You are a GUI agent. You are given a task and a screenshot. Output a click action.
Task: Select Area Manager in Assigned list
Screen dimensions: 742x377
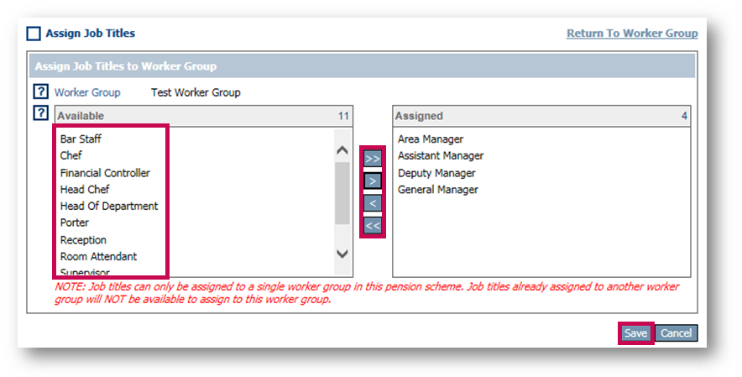coord(431,139)
